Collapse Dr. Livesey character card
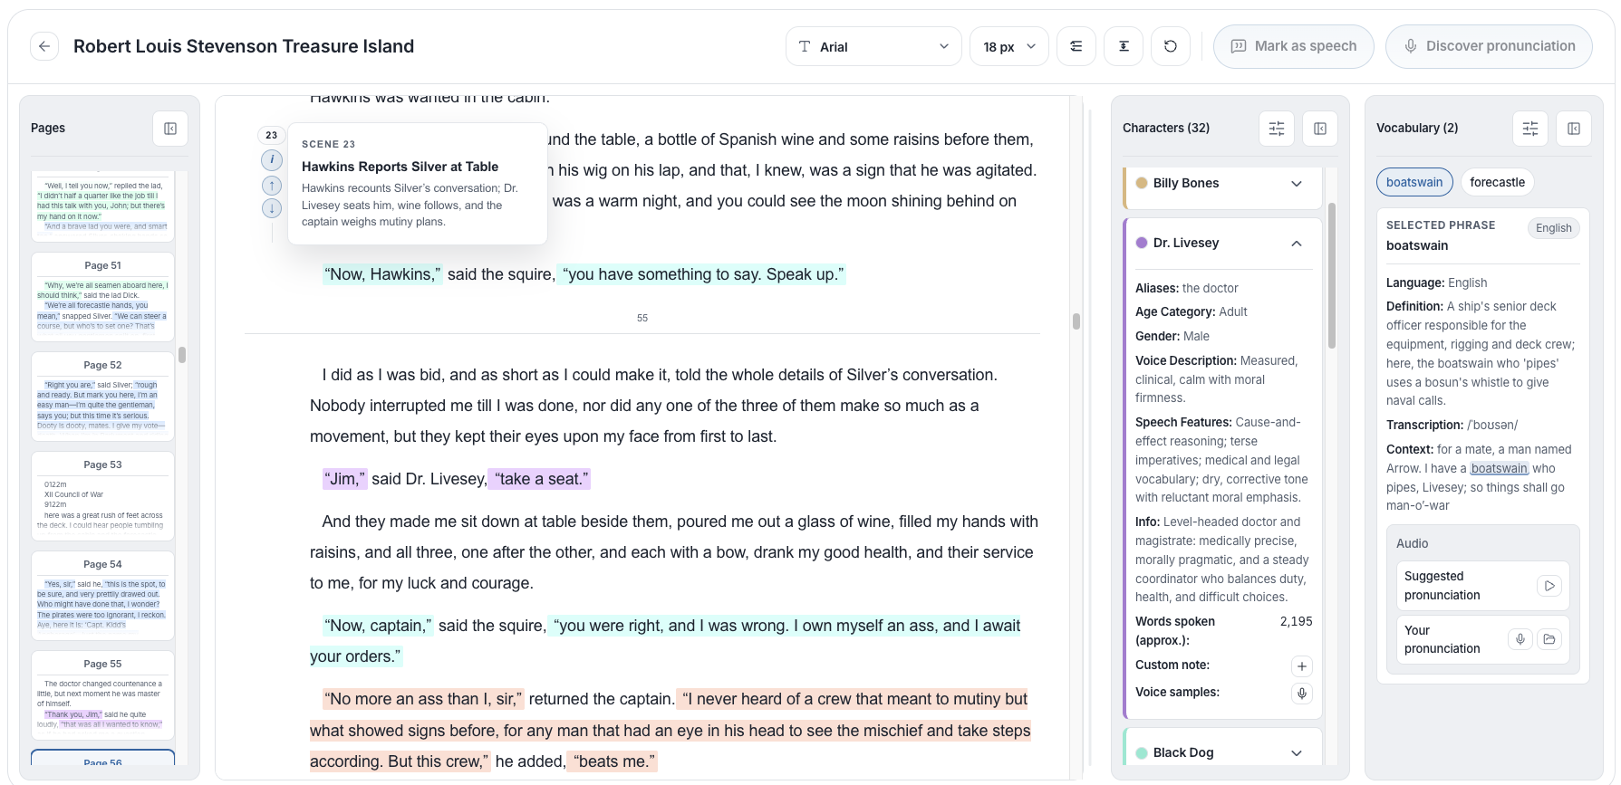The width and height of the screenshot is (1621, 785). click(1297, 244)
